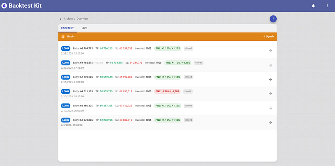Viewport: 335px width, 166px height.
Task: Click PNL chip in 2/6/2026 row
Action: pyautogui.click(x=167, y=120)
